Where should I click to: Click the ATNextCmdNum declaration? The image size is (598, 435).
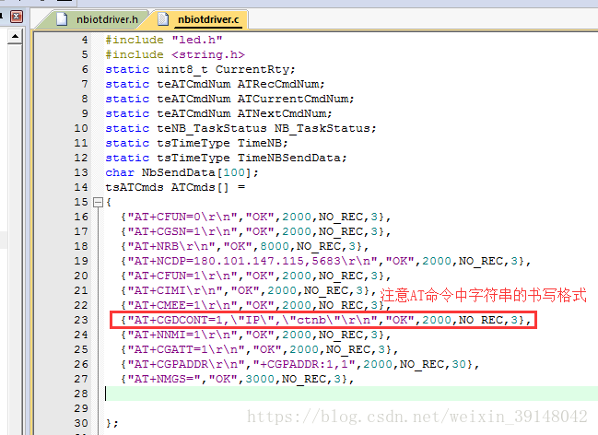point(218,113)
